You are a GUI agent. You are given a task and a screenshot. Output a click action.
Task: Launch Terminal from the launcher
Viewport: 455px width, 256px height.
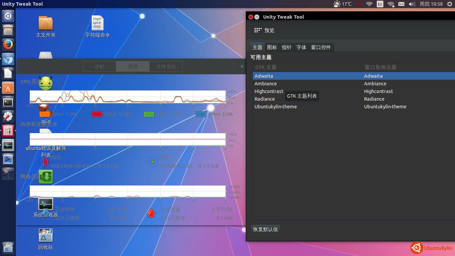(8, 102)
